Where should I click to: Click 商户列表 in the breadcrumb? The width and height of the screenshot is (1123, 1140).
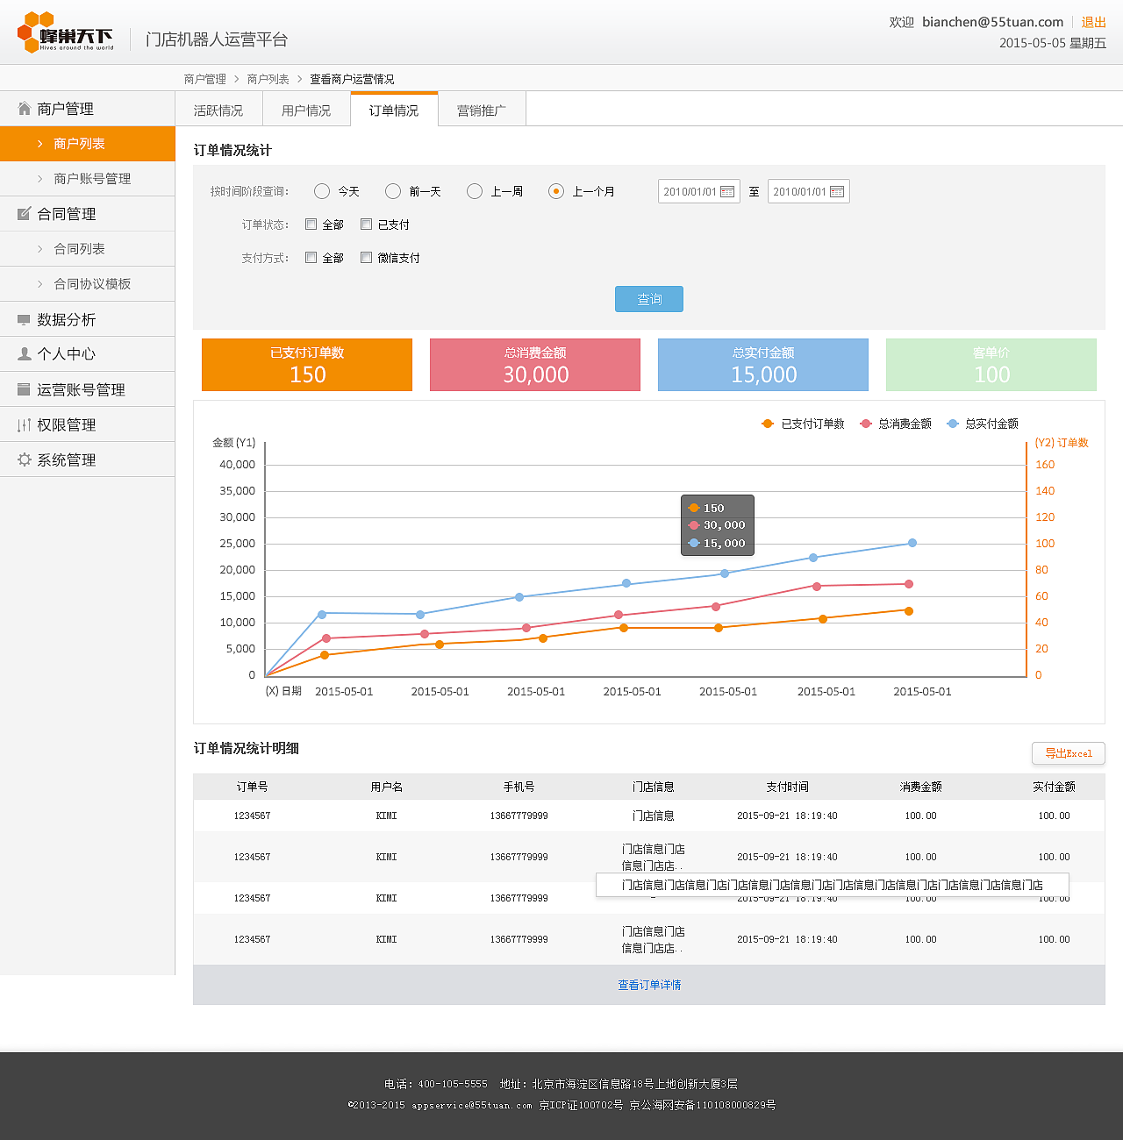point(268,79)
